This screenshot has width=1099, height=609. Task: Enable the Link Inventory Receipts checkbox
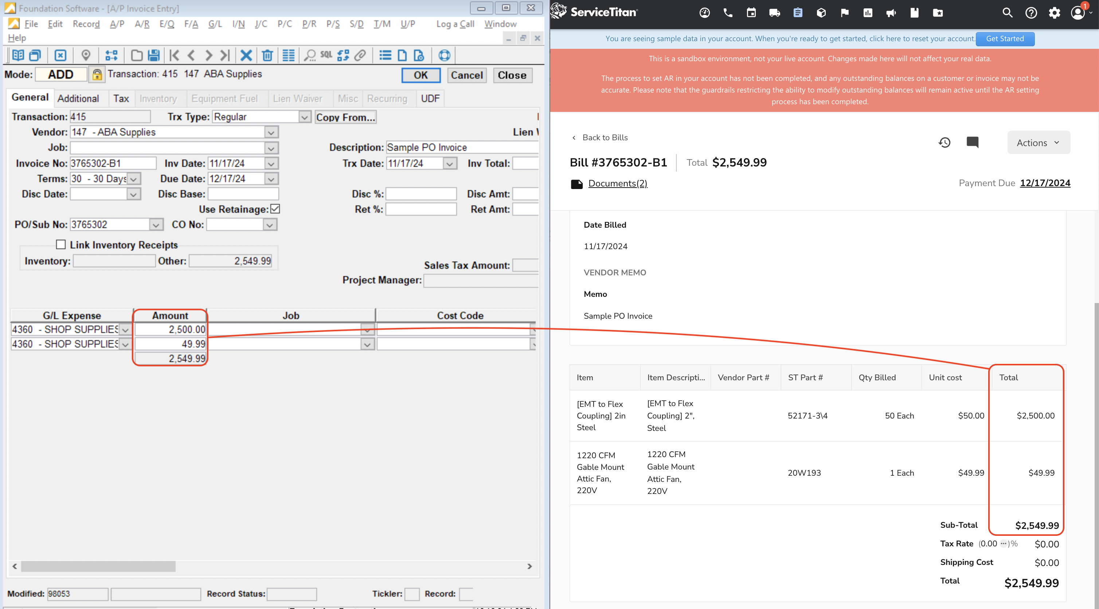[x=61, y=244]
